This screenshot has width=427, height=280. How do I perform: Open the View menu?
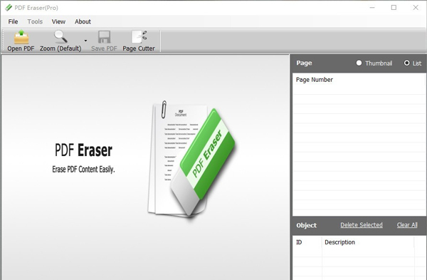[x=58, y=21]
